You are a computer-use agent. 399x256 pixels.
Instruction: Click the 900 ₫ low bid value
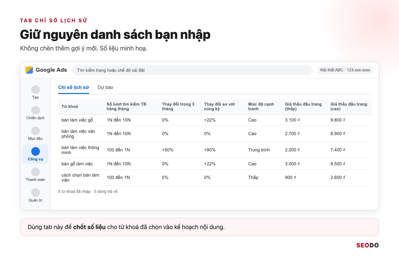(x=290, y=178)
